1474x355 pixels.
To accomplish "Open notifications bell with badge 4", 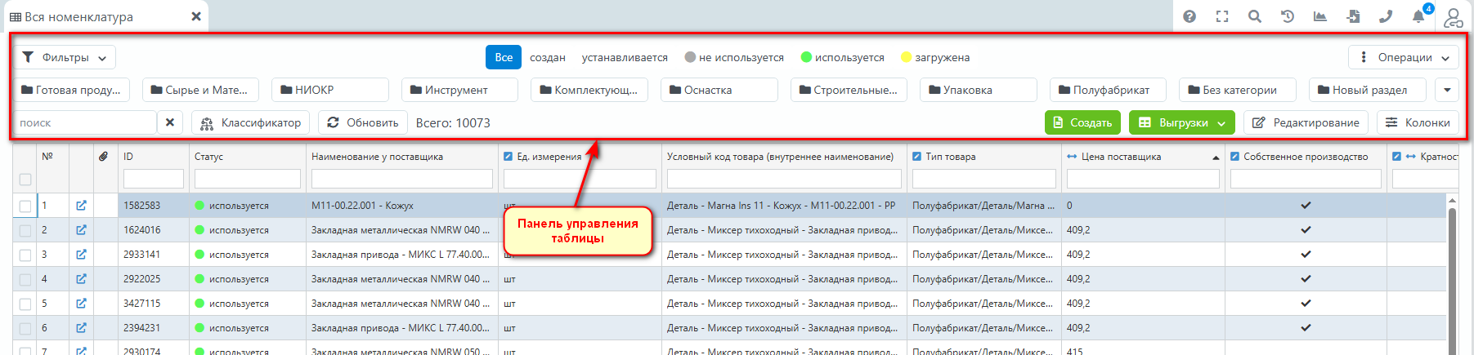I will click(x=1419, y=16).
